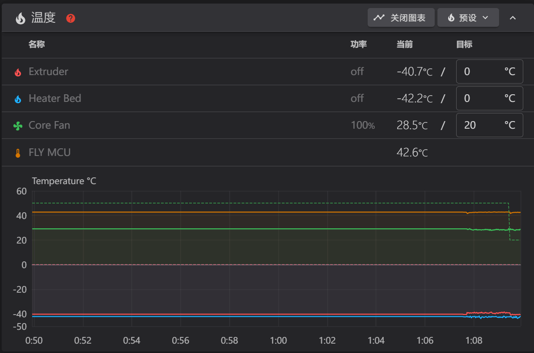Click the flame icon in 预设 button
Screen dimensions: 534x353
tap(451, 18)
